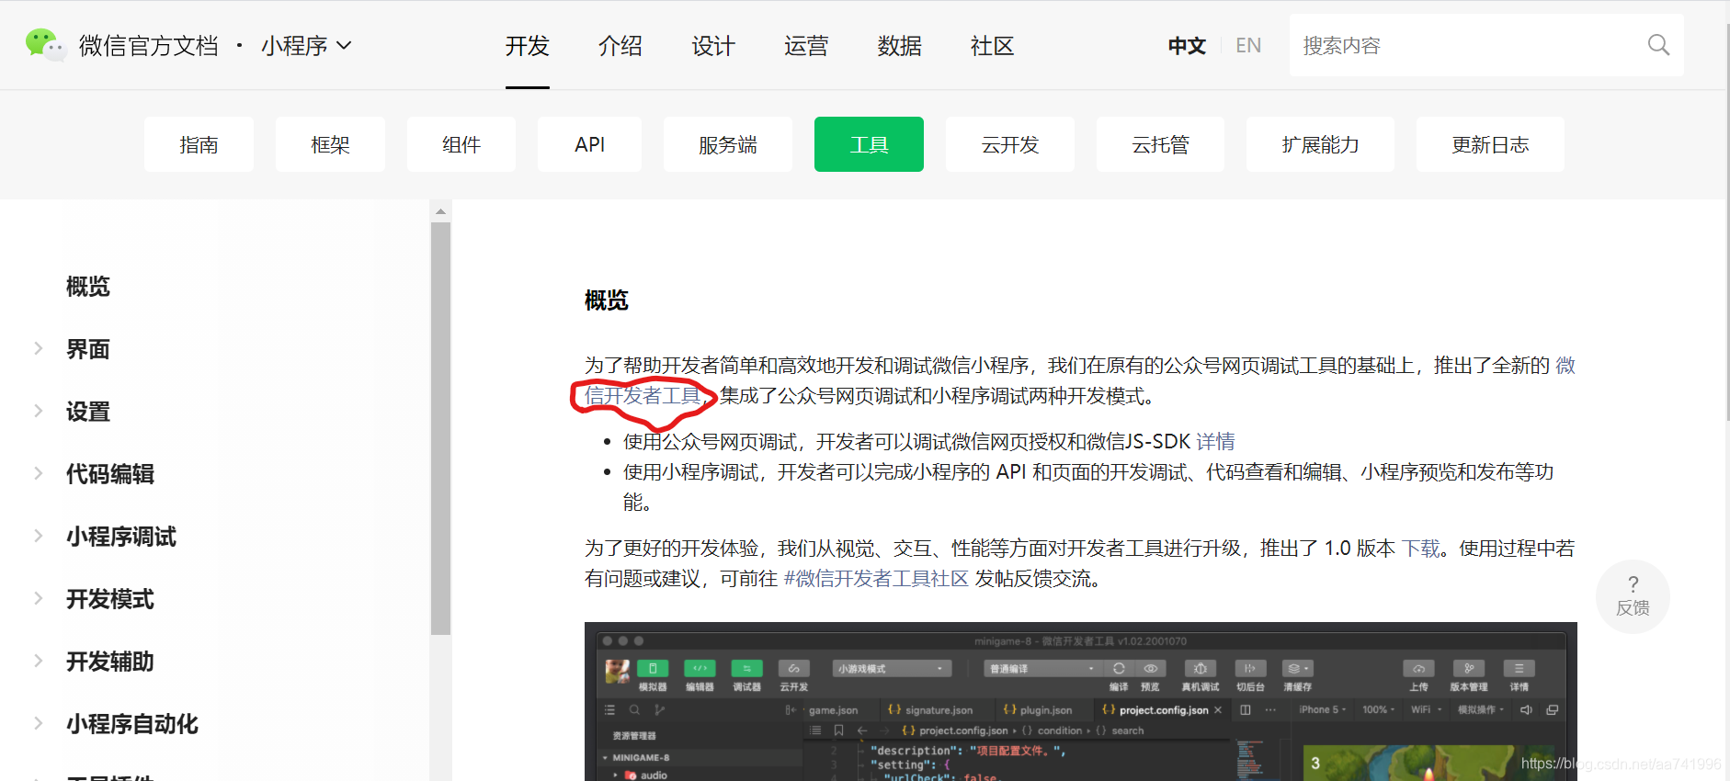Open the 小程序 dropdown in header
This screenshot has width=1730, height=781.
tap(306, 46)
